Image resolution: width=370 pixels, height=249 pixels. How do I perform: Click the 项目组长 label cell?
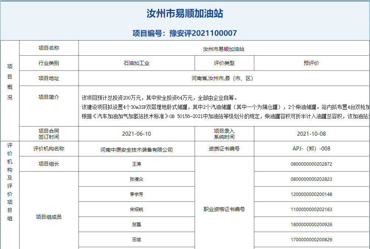[49, 164]
